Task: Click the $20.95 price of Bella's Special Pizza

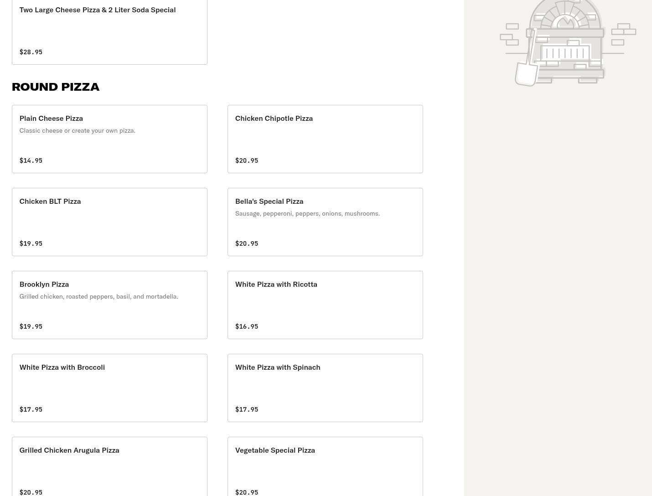Action: [x=247, y=243]
